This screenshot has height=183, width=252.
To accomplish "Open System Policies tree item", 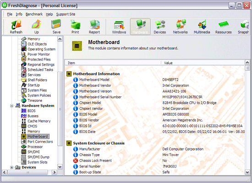I will (39, 95).
